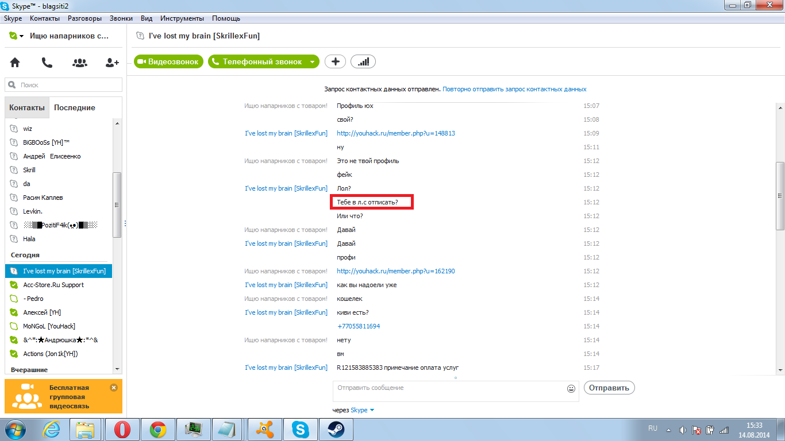785x441 pixels.
Task: Start a phone call with Телефонный звонок
Action: [257, 61]
